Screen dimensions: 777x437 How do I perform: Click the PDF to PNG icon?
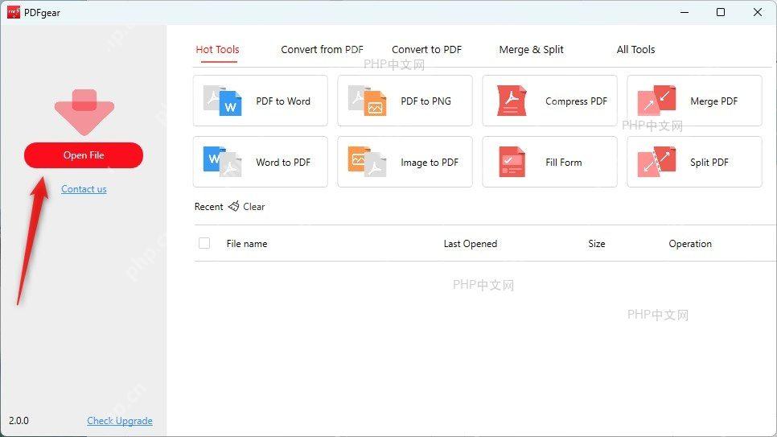click(368, 101)
